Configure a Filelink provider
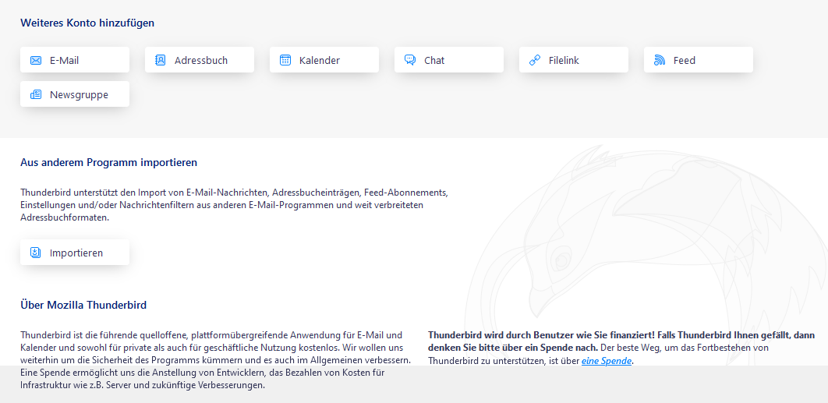 pyautogui.click(x=574, y=60)
